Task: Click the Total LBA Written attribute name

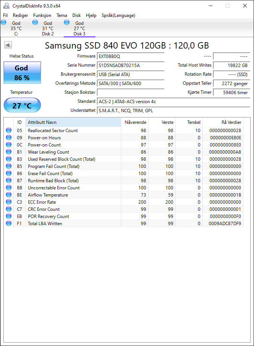Action: (45, 224)
